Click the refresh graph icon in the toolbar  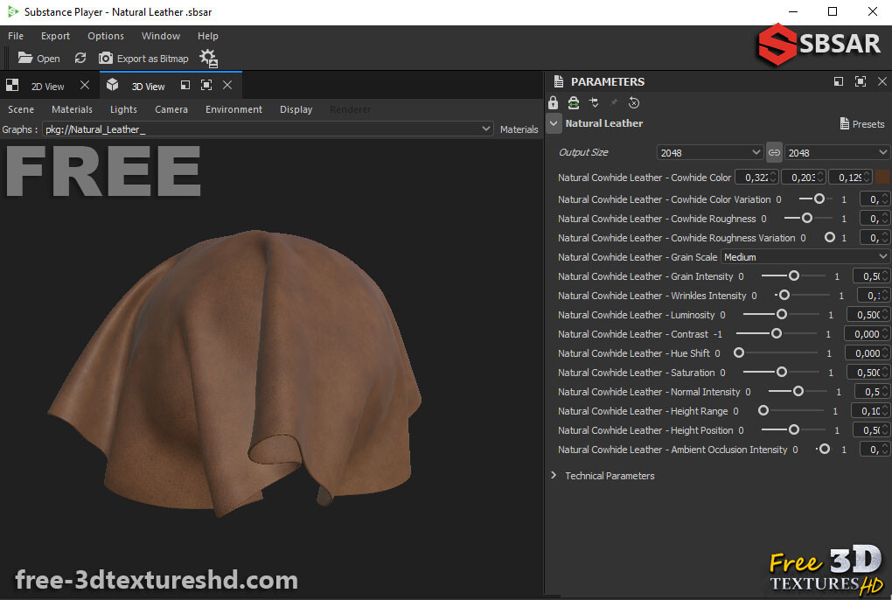click(x=80, y=58)
